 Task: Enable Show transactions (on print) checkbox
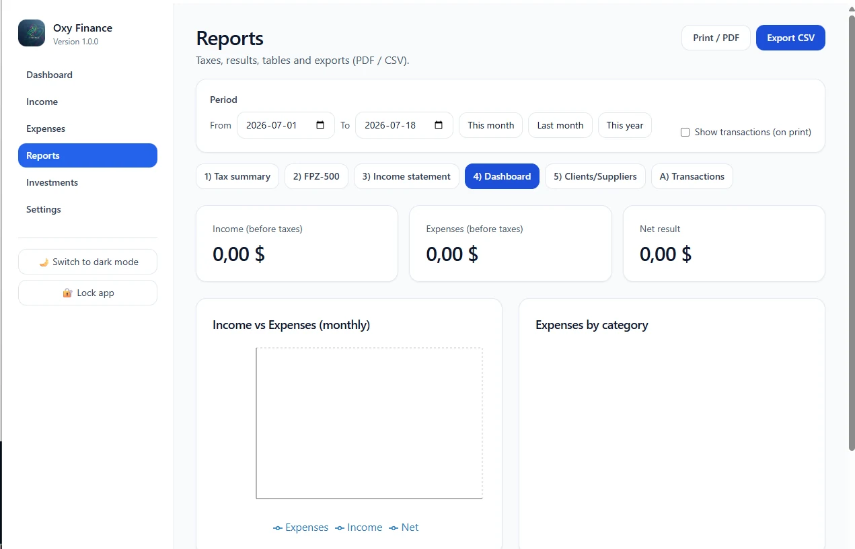(685, 133)
